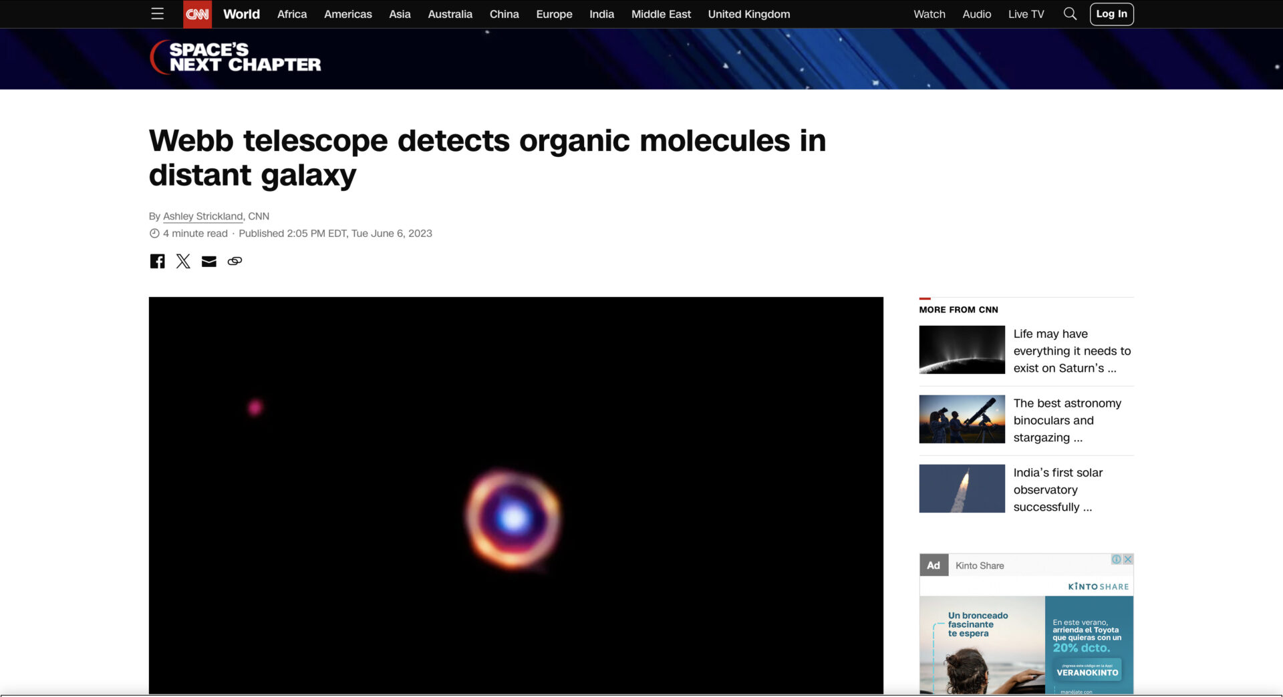Copy article link icon

[235, 261]
